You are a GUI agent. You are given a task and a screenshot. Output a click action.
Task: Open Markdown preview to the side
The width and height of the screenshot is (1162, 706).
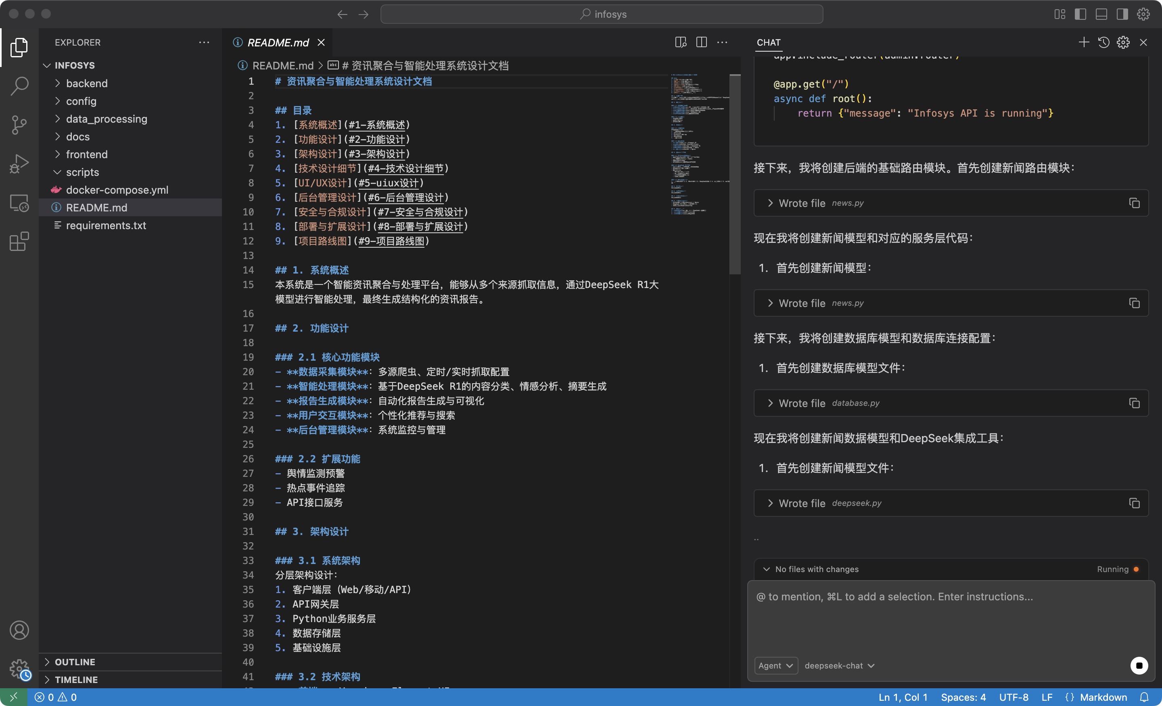[x=681, y=42]
